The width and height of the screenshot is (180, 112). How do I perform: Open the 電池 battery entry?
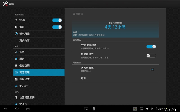115,78
